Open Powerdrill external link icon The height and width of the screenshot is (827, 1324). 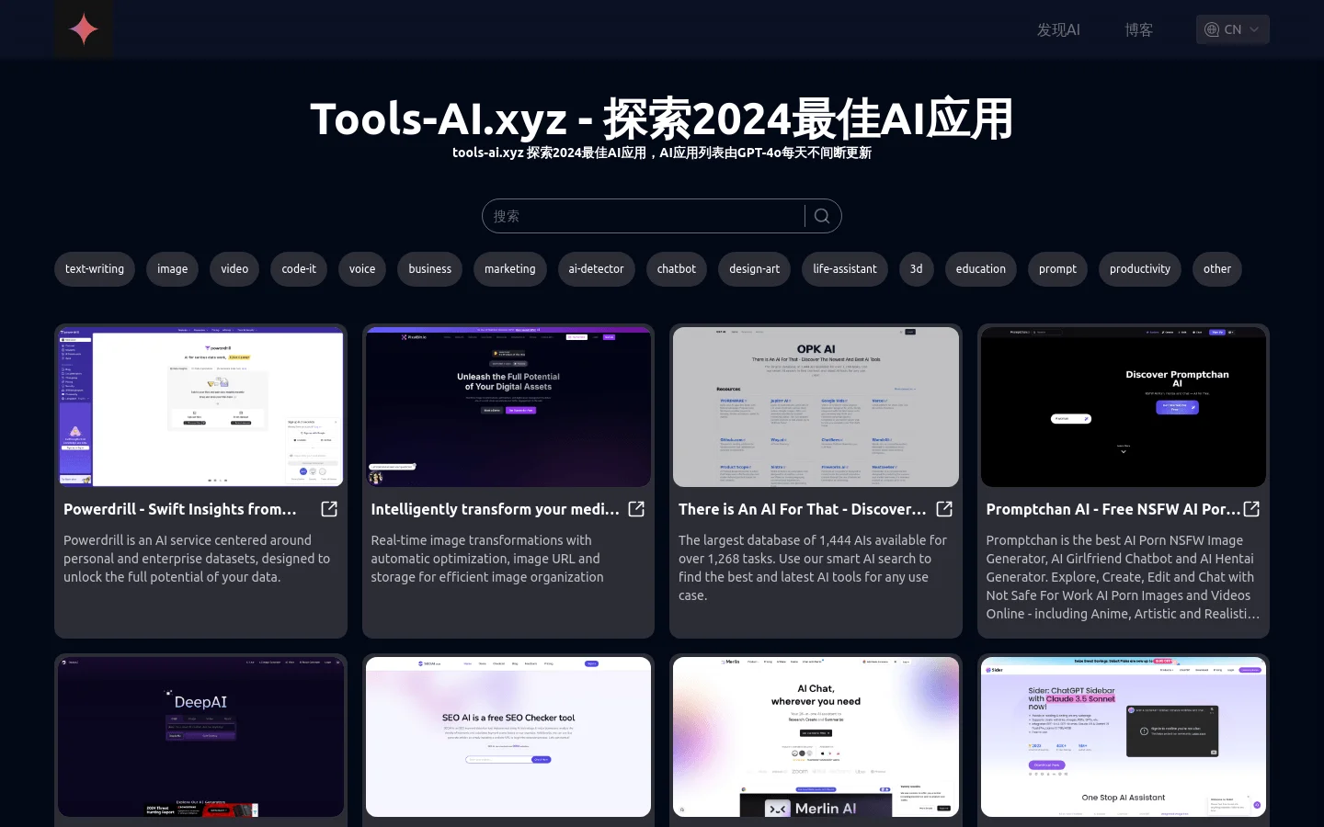pos(329,509)
